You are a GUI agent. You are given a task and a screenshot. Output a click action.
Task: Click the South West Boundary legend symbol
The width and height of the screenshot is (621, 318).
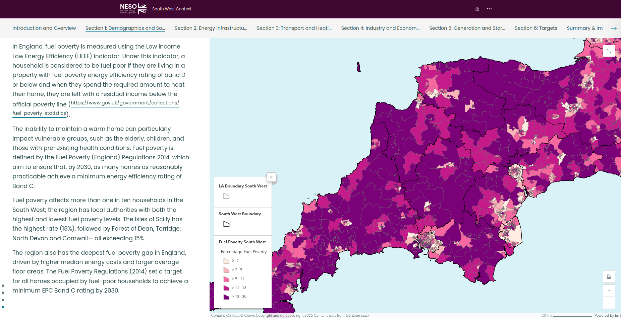pos(226,224)
